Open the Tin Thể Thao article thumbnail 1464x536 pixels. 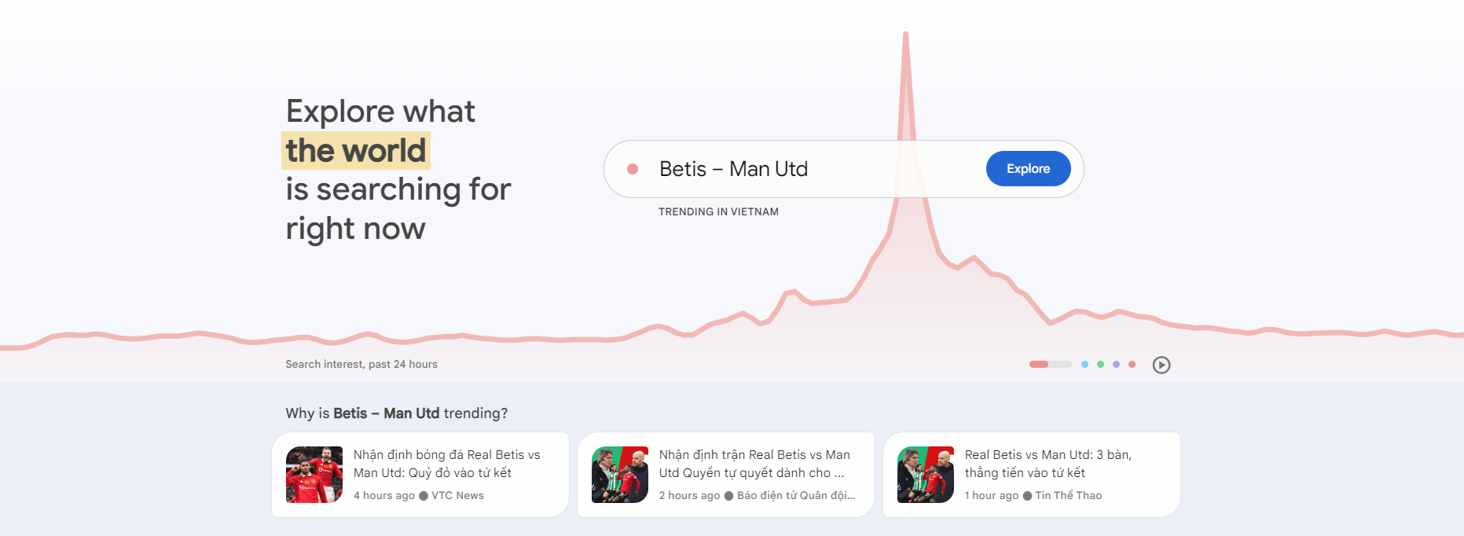pyautogui.click(x=926, y=475)
